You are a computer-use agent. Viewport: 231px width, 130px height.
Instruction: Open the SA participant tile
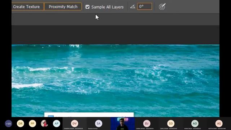99,123
